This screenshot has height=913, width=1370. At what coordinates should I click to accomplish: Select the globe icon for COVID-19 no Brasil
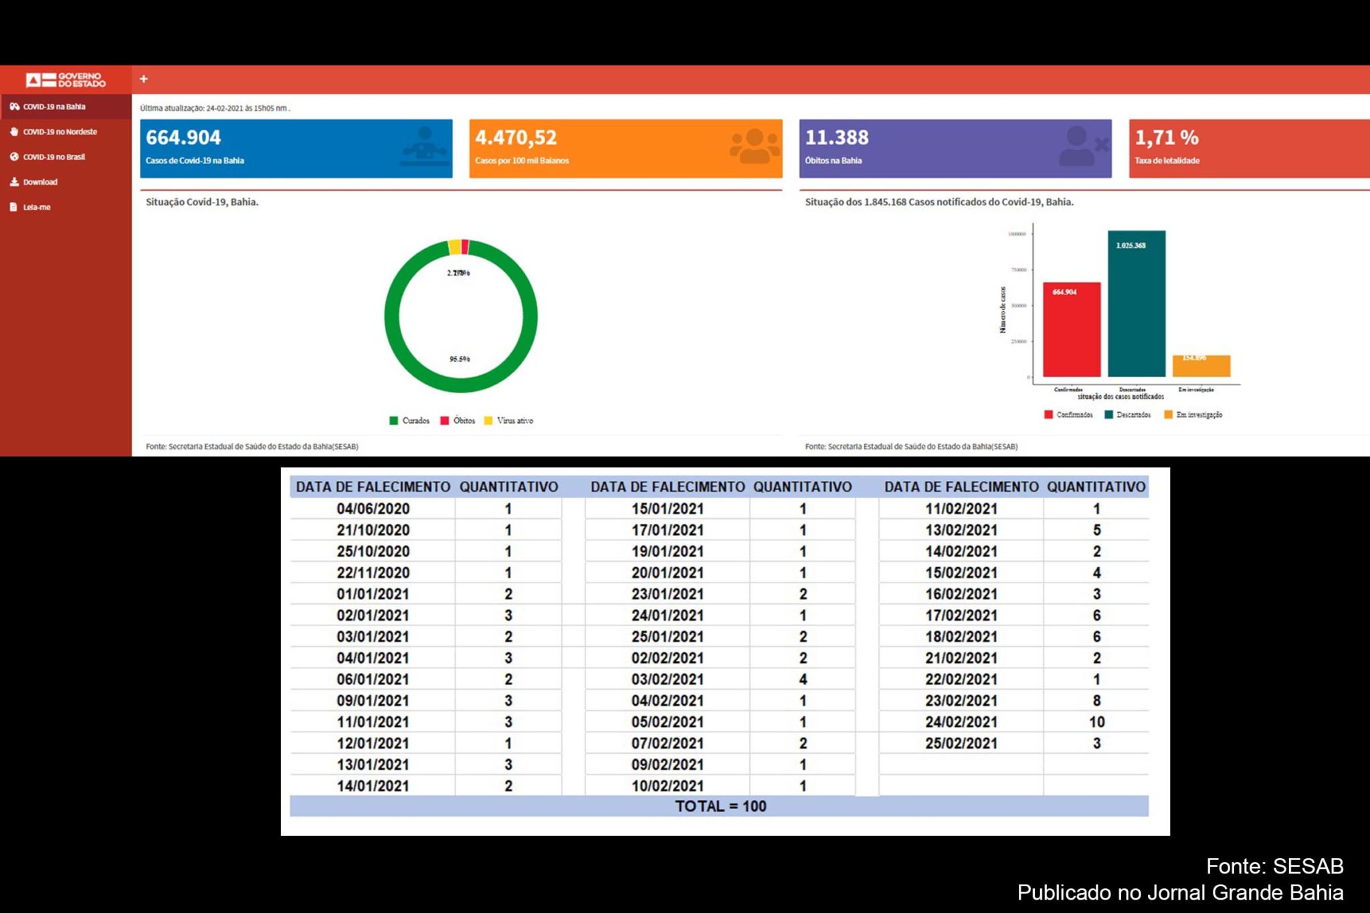14,157
